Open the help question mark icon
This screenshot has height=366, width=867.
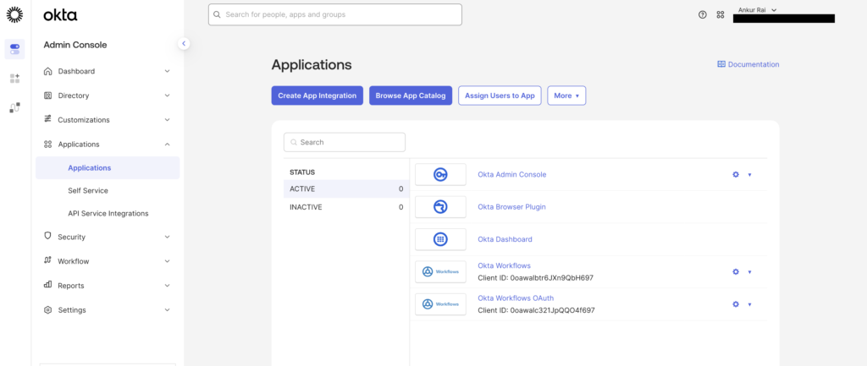tap(702, 14)
